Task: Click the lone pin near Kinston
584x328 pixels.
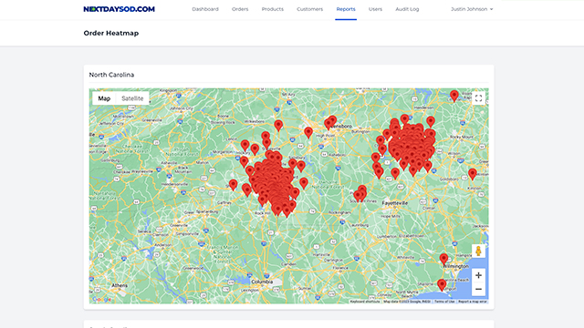Action: 473,174
